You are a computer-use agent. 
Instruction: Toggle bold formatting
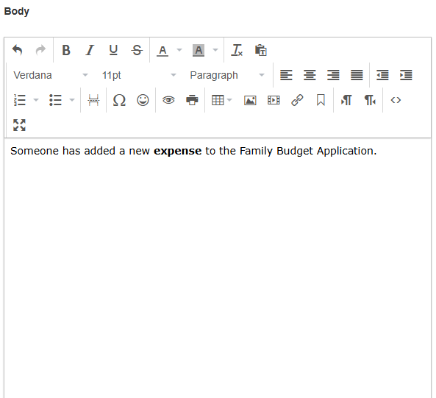coord(66,50)
